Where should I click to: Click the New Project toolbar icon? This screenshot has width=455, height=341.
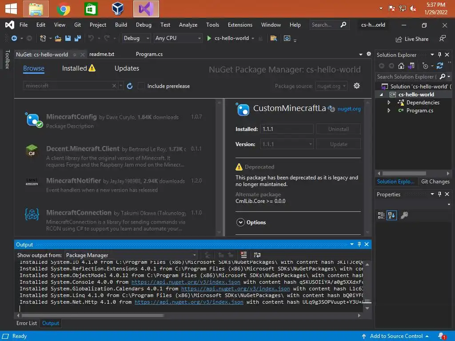(43, 38)
